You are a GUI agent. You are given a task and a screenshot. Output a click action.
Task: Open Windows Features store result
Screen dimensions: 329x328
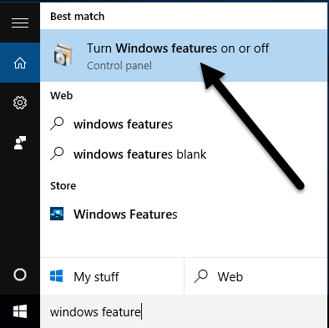tap(184, 214)
